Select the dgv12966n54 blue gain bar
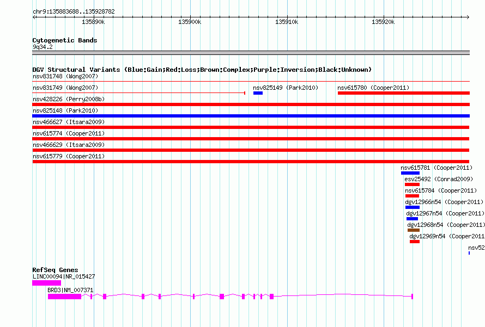The image size is (485, 327). click(x=413, y=207)
